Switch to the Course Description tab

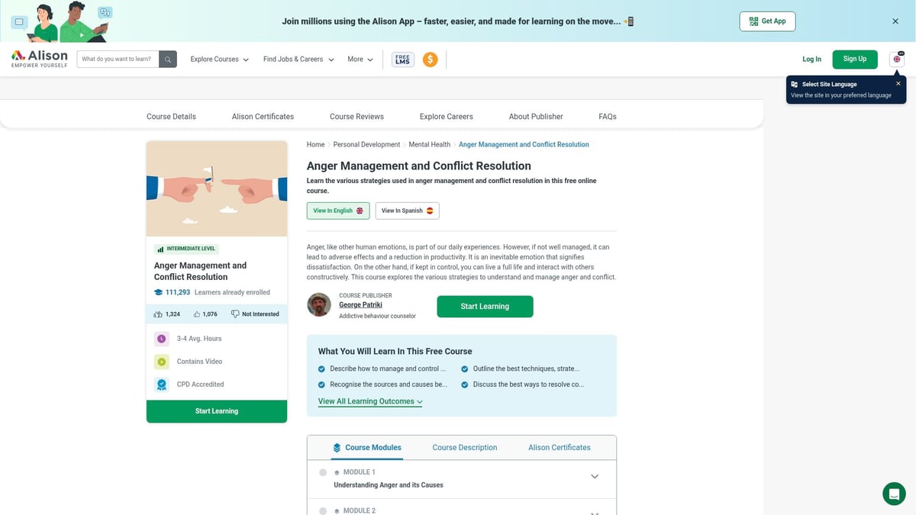464,447
